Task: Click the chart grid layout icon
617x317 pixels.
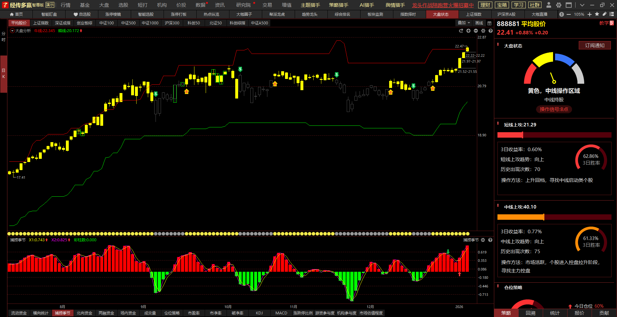Action: point(489,23)
